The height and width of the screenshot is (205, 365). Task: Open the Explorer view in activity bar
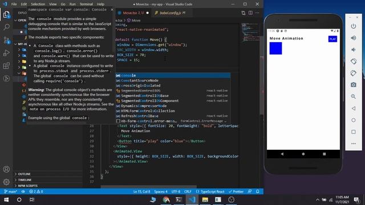click(6, 15)
